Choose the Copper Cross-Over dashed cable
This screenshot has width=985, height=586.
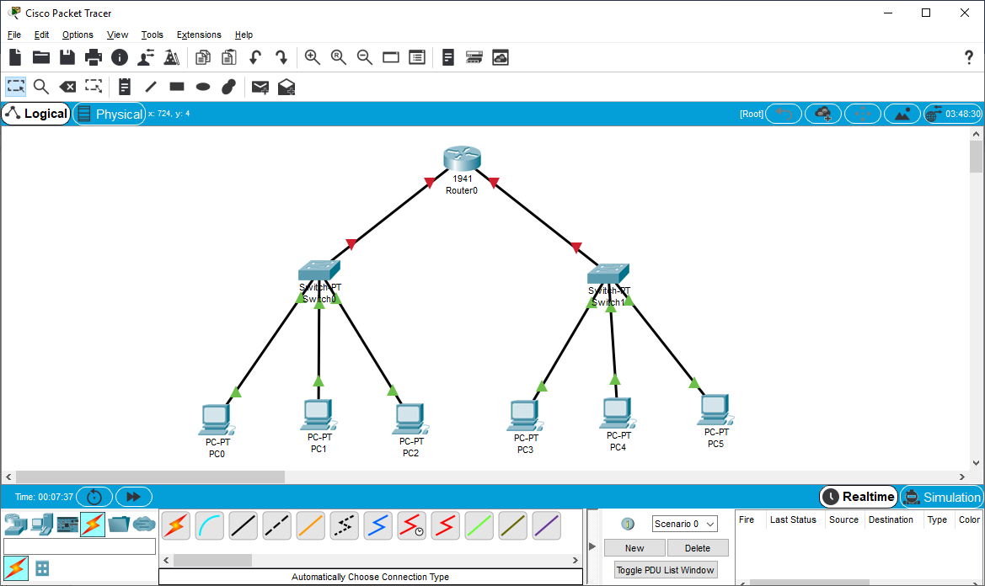(277, 525)
